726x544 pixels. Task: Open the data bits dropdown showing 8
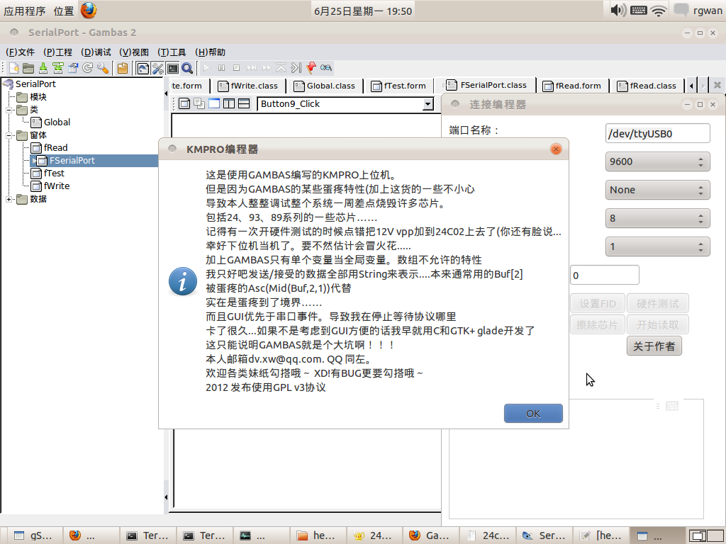pyautogui.click(x=657, y=218)
